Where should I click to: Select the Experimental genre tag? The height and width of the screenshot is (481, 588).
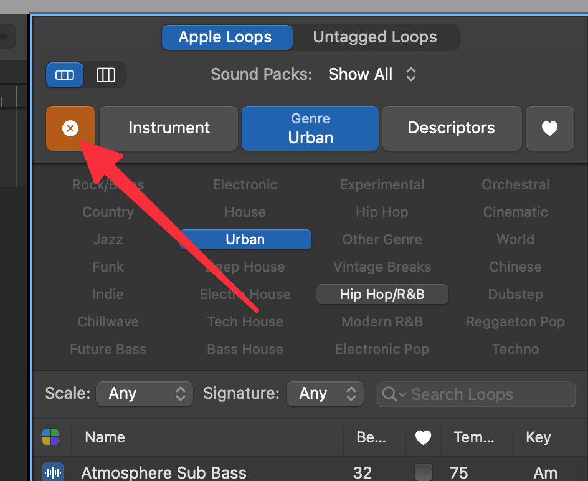pos(382,184)
